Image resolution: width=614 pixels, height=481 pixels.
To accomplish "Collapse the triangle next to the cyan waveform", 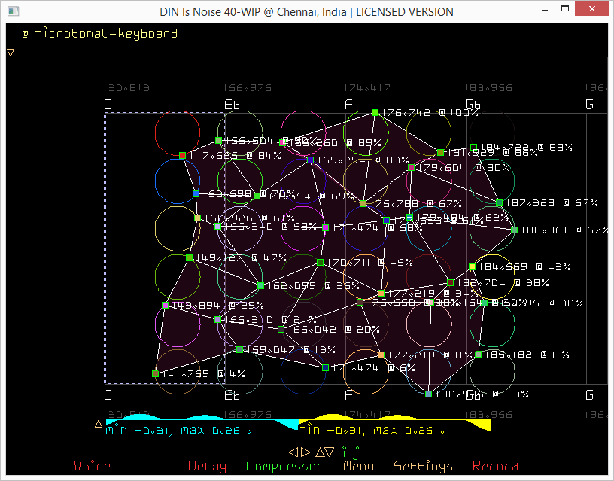I will (x=98, y=424).
